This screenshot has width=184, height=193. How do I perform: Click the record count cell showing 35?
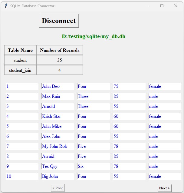pos(60,60)
